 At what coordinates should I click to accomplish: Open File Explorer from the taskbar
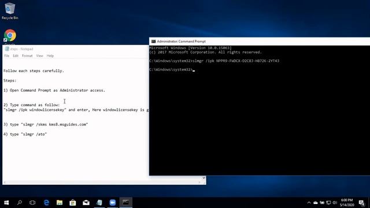tap(60, 203)
